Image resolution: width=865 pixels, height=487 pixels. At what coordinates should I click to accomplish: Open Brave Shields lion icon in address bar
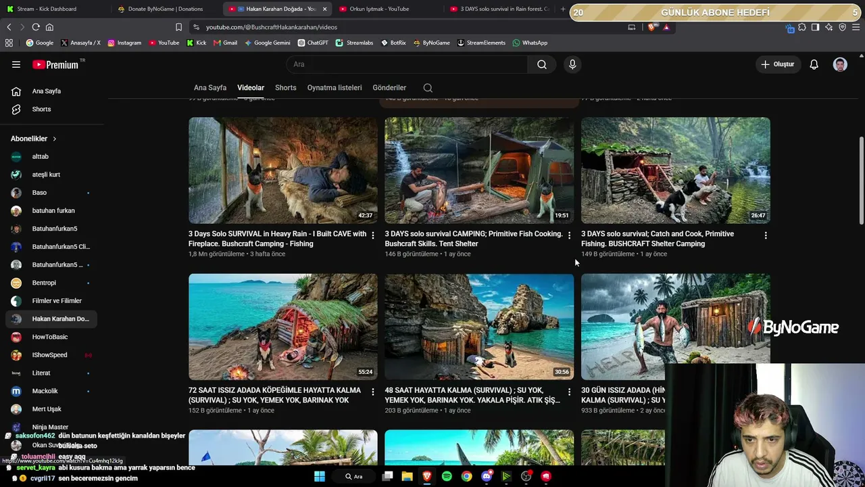tap(651, 27)
